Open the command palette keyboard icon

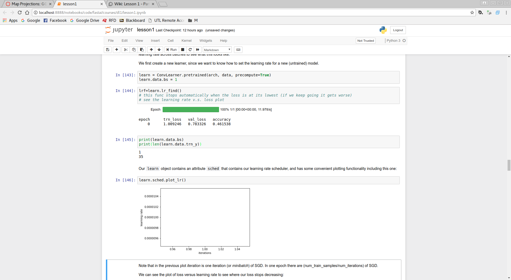(238, 50)
